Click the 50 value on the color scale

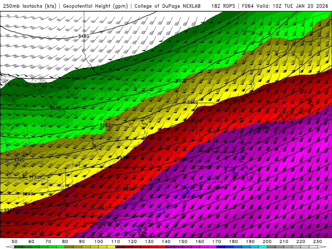[x=15, y=242]
